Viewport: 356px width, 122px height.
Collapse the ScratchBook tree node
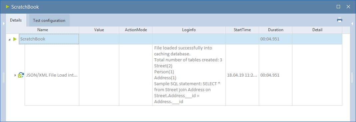coord(10,39)
